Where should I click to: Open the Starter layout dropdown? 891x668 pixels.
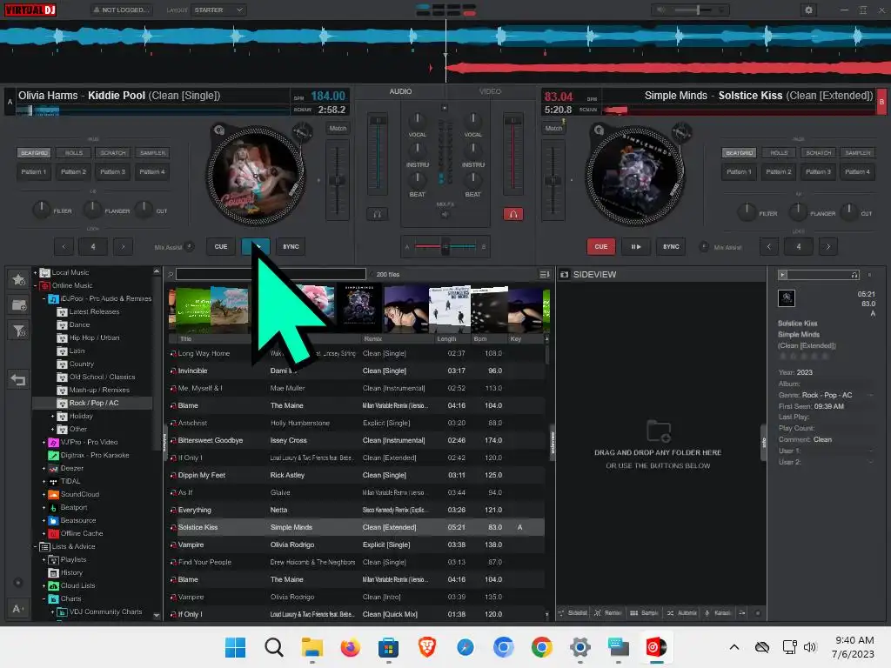coord(218,10)
